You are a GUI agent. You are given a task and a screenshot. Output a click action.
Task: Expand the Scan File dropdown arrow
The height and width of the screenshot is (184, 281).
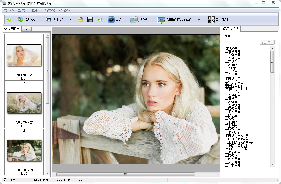click(70, 20)
